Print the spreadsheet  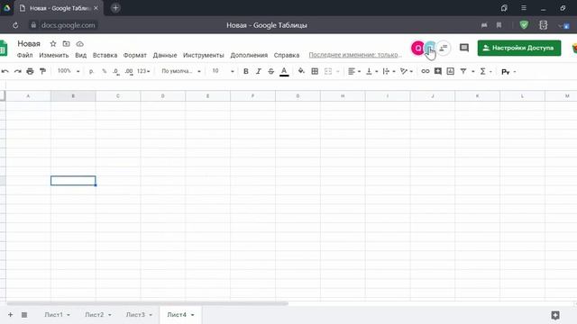coord(30,71)
